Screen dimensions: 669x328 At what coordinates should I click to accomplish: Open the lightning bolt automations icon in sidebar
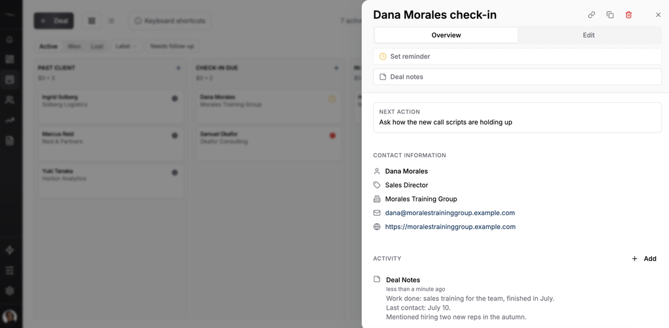[9, 250]
